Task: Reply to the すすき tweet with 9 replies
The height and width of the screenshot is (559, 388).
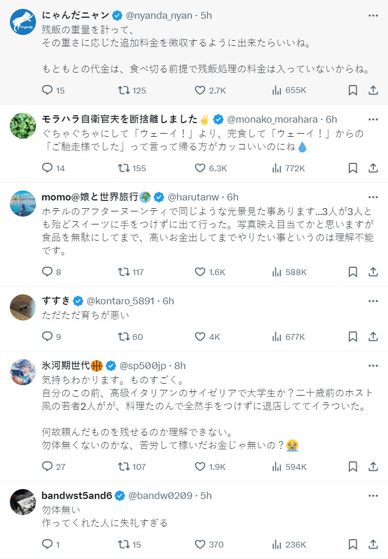Action: pos(47,337)
